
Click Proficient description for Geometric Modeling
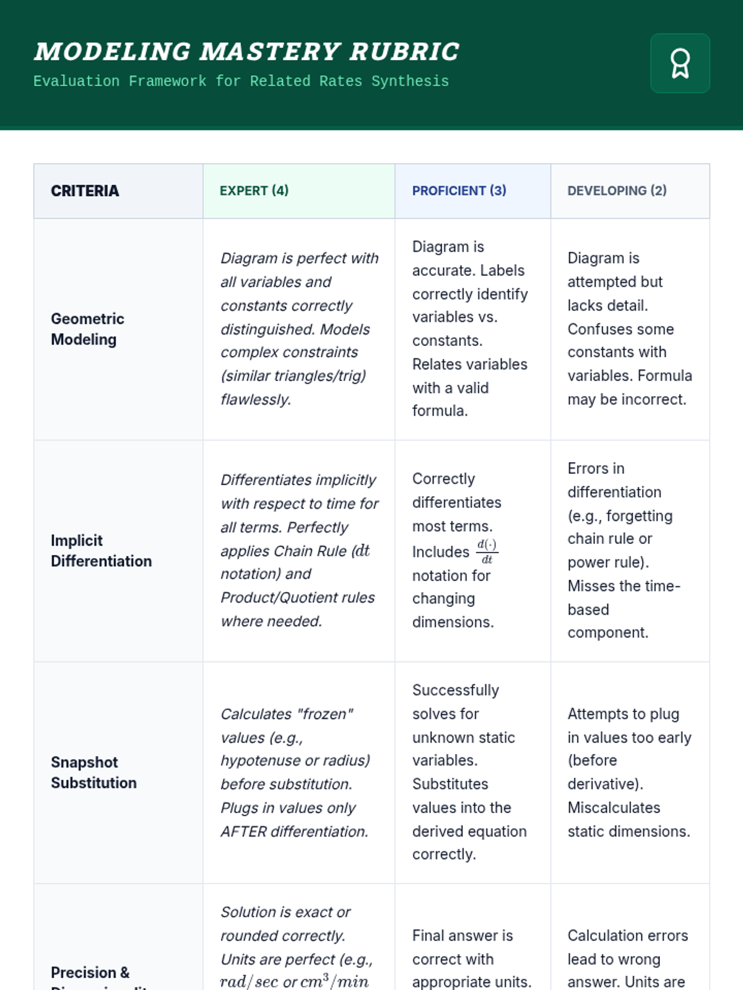click(470, 329)
